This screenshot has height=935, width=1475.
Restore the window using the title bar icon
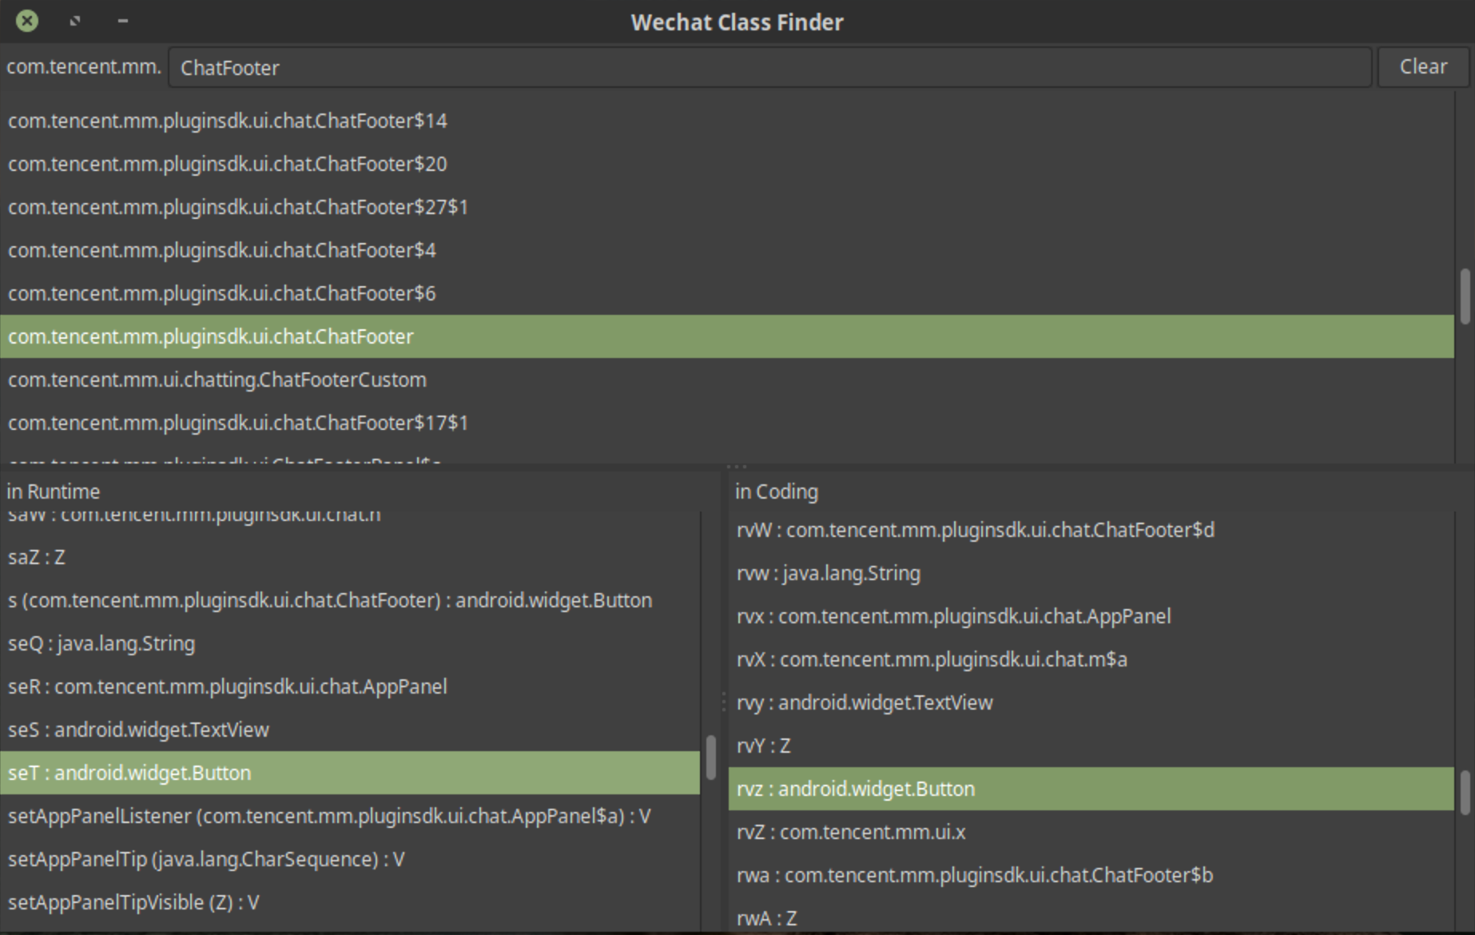(75, 21)
